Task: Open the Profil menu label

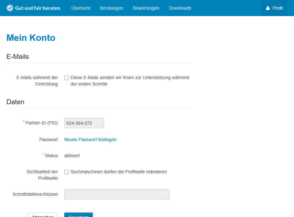Action: click(278, 8)
